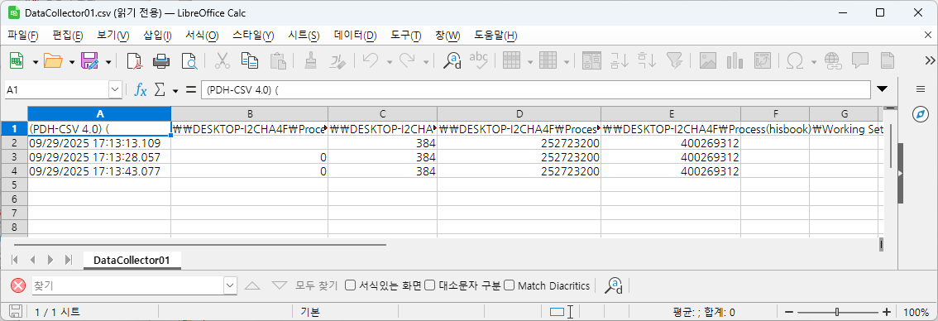Screen dimensions: 938x321
Task: Click the Formula equals sign
Action: click(191, 90)
